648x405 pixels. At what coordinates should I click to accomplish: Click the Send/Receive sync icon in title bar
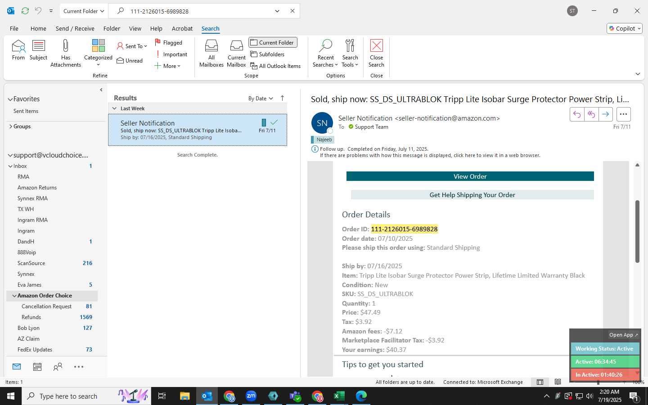pos(25,11)
